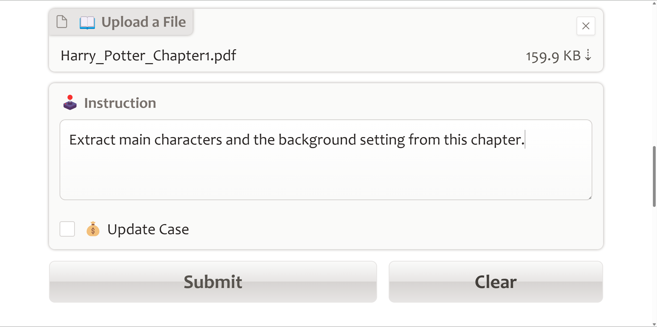
Task: Click the textarea resize handle corner
Action: point(590,198)
